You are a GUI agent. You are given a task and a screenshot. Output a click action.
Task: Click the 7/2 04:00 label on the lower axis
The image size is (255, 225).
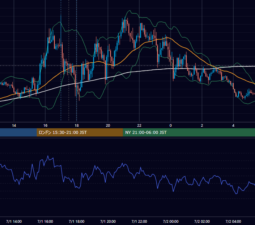tap(233, 221)
